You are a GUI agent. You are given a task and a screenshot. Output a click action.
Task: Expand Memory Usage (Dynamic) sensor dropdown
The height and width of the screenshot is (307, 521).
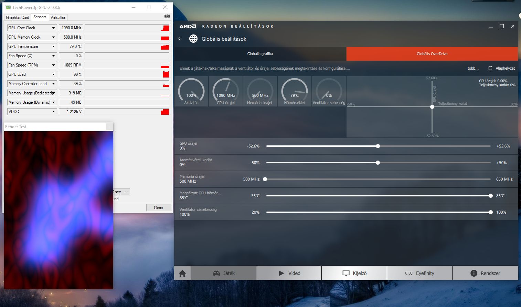(53, 102)
